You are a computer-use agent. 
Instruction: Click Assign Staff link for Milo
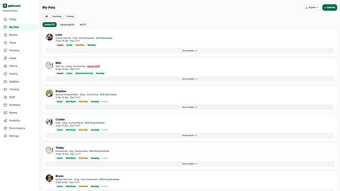coord(94,66)
